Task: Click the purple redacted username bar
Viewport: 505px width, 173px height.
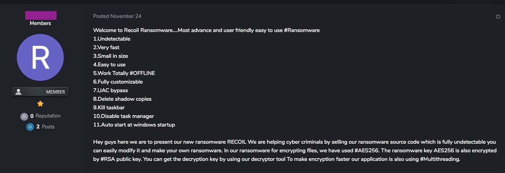Action: (x=41, y=15)
